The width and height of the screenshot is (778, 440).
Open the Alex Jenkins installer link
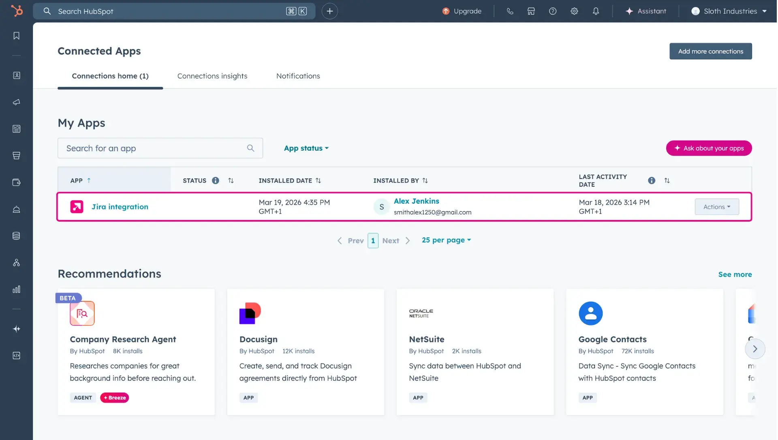(417, 201)
